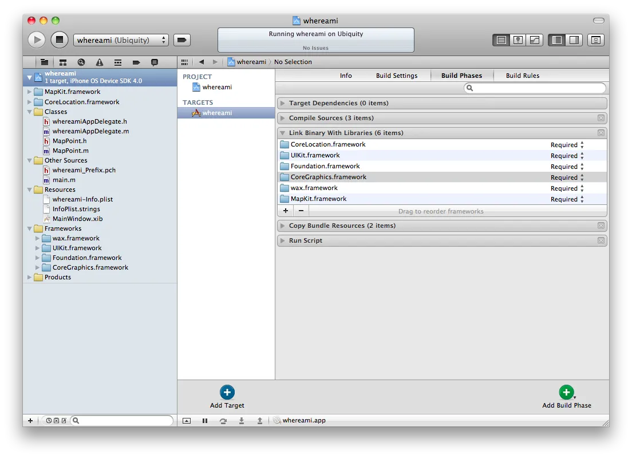Expand MapKit.framework in the navigator
This screenshot has height=458, width=632.
29,92
